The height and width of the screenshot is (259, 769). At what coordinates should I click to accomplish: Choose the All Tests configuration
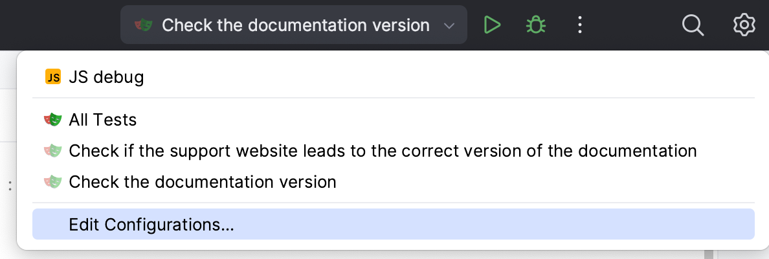[x=102, y=120]
